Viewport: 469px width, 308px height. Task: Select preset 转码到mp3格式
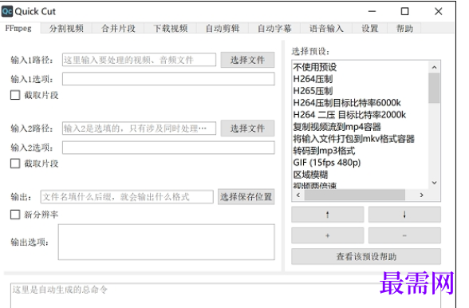click(361, 151)
